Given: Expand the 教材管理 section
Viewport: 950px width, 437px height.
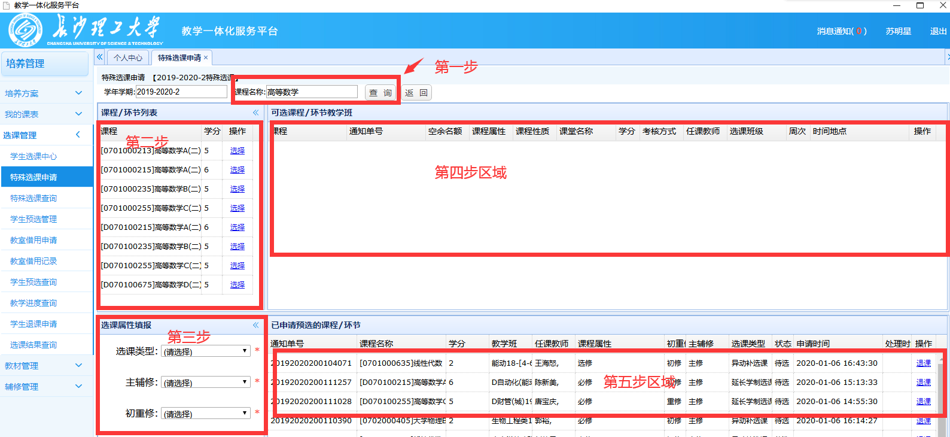Looking at the screenshot, I should (x=78, y=365).
